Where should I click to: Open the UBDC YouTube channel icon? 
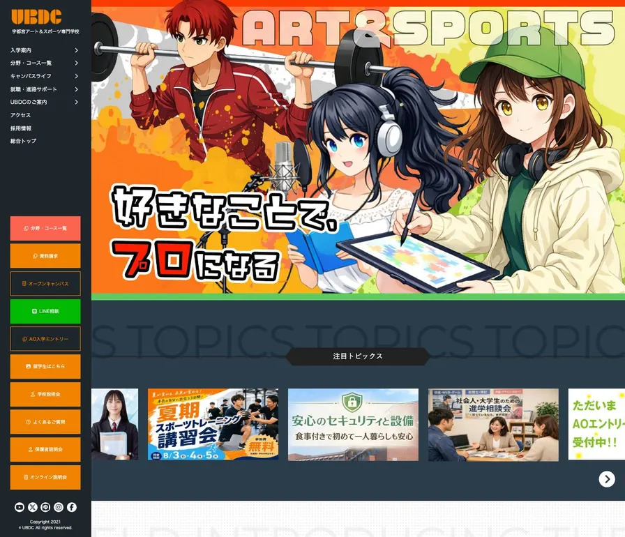click(x=20, y=507)
